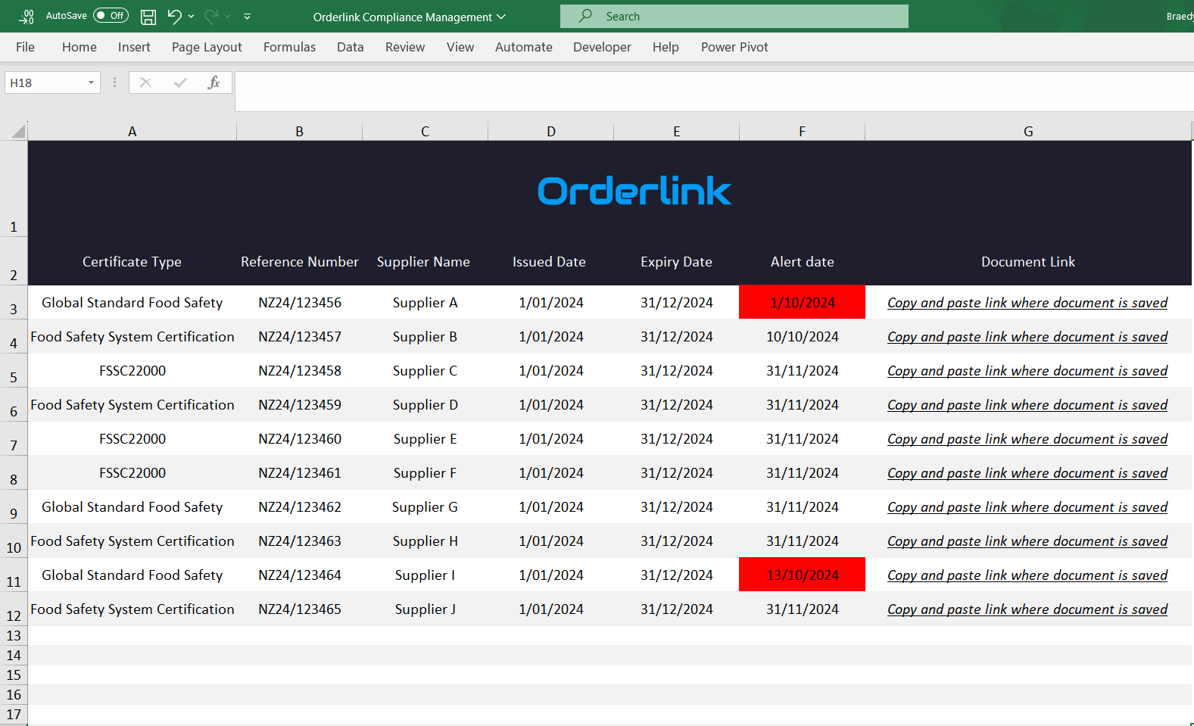1194x726 pixels.
Task: Open the Developer tab
Action: (602, 47)
